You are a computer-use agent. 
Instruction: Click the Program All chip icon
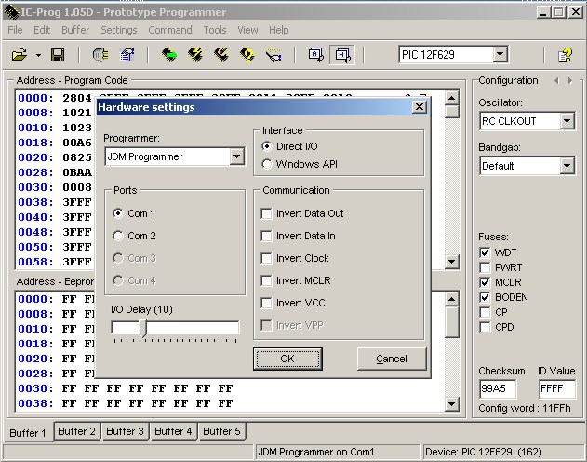point(195,56)
